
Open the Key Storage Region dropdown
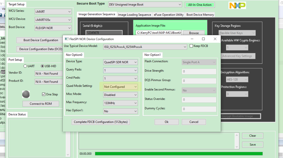tap(237, 33)
